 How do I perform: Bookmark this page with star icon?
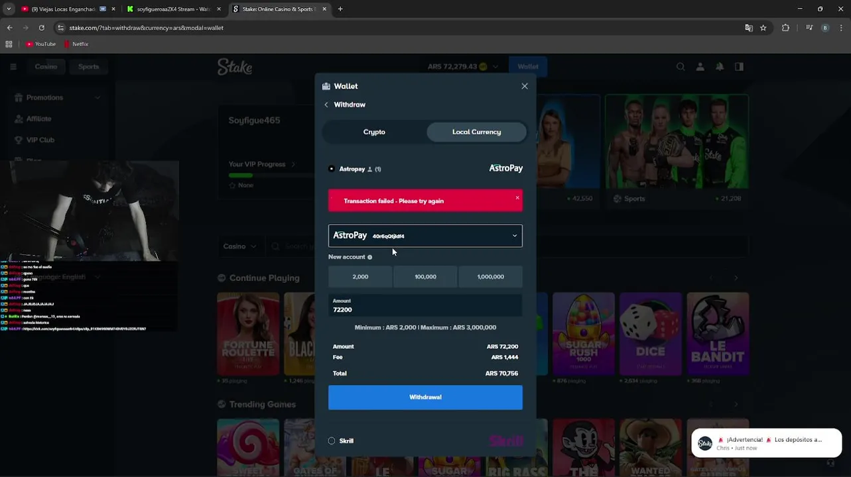click(763, 28)
